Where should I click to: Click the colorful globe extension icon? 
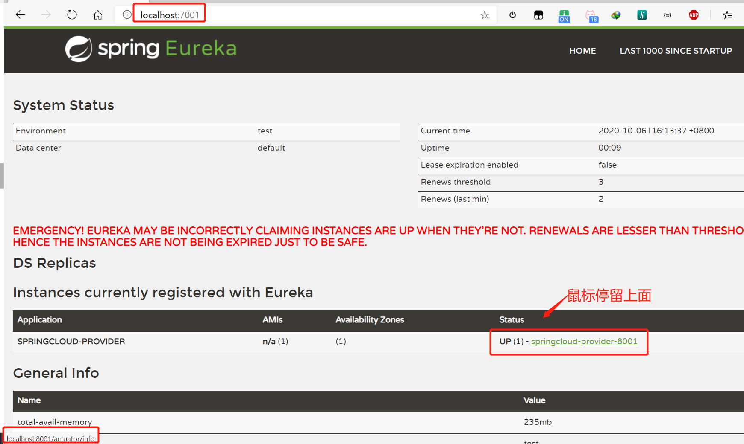point(616,15)
